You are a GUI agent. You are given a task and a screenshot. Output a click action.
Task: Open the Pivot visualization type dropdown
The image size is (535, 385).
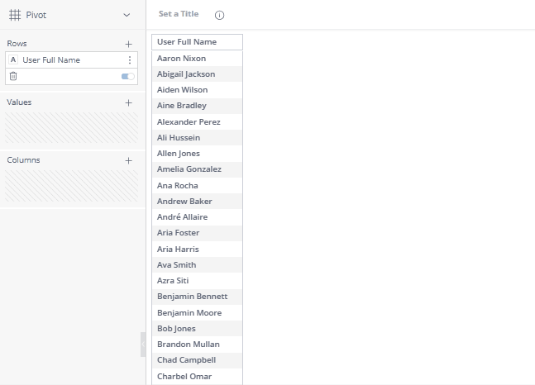(x=127, y=15)
